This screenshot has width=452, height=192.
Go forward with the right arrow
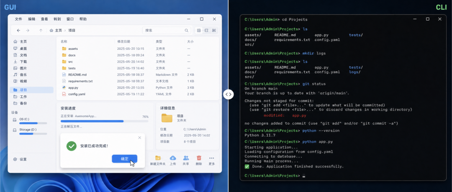pos(28,30)
